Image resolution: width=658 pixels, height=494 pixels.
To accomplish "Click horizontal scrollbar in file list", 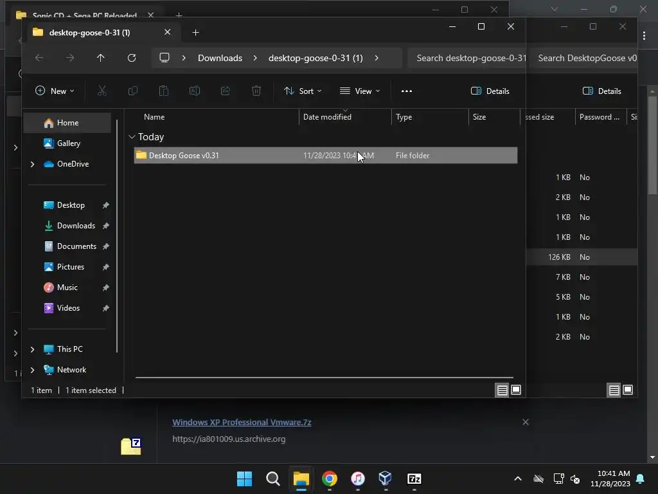I will (x=324, y=377).
